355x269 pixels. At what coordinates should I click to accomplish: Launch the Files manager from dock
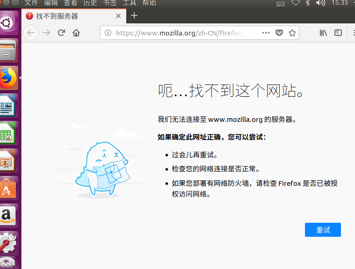pyautogui.click(x=8, y=50)
